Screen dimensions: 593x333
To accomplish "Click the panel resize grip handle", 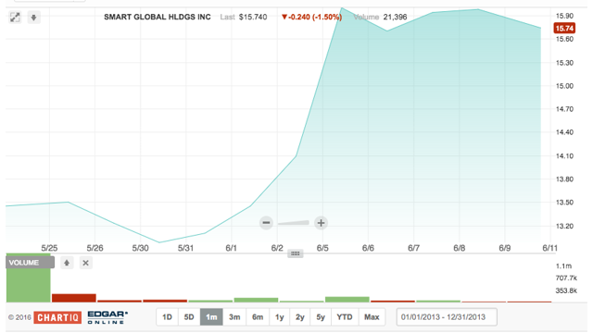I will click(296, 253).
